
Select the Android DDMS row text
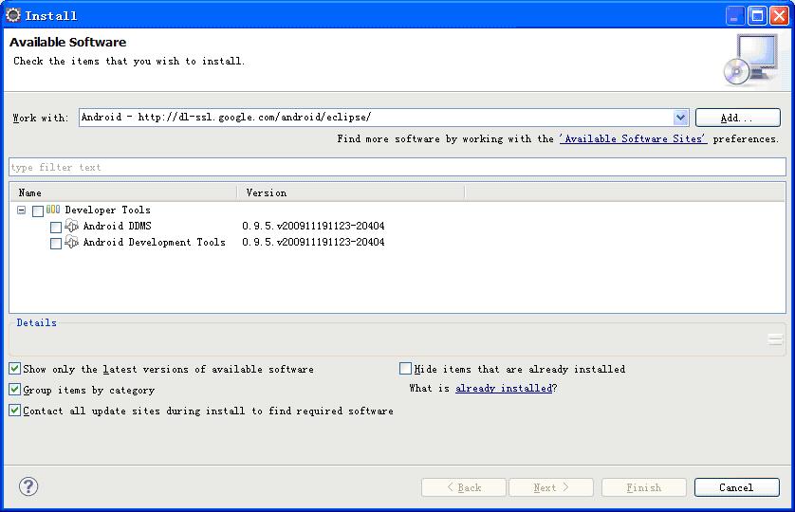pyautogui.click(x=117, y=226)
